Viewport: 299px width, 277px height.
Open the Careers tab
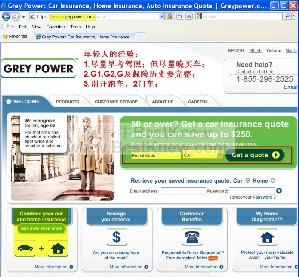coord(198,102)
